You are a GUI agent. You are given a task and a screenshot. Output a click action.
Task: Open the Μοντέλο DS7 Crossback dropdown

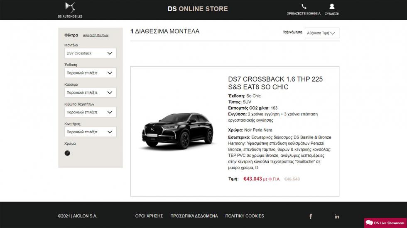coord(91,53)
